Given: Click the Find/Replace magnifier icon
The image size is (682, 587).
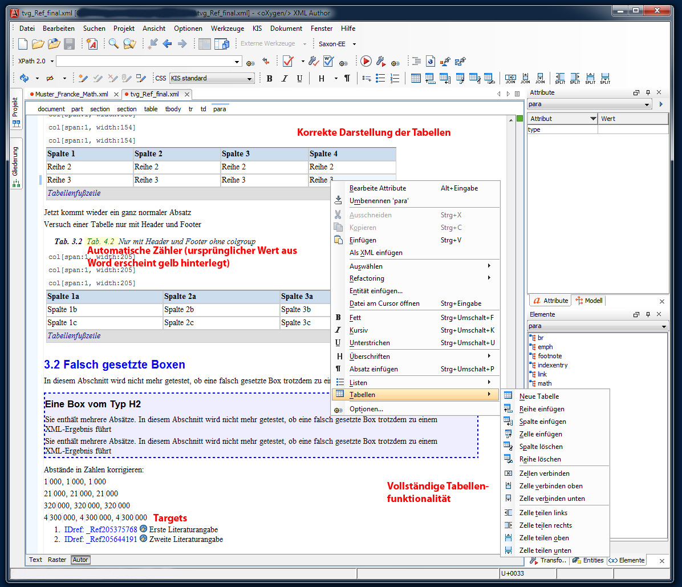Looking at the screenshot, I should [x=113, y=44].
